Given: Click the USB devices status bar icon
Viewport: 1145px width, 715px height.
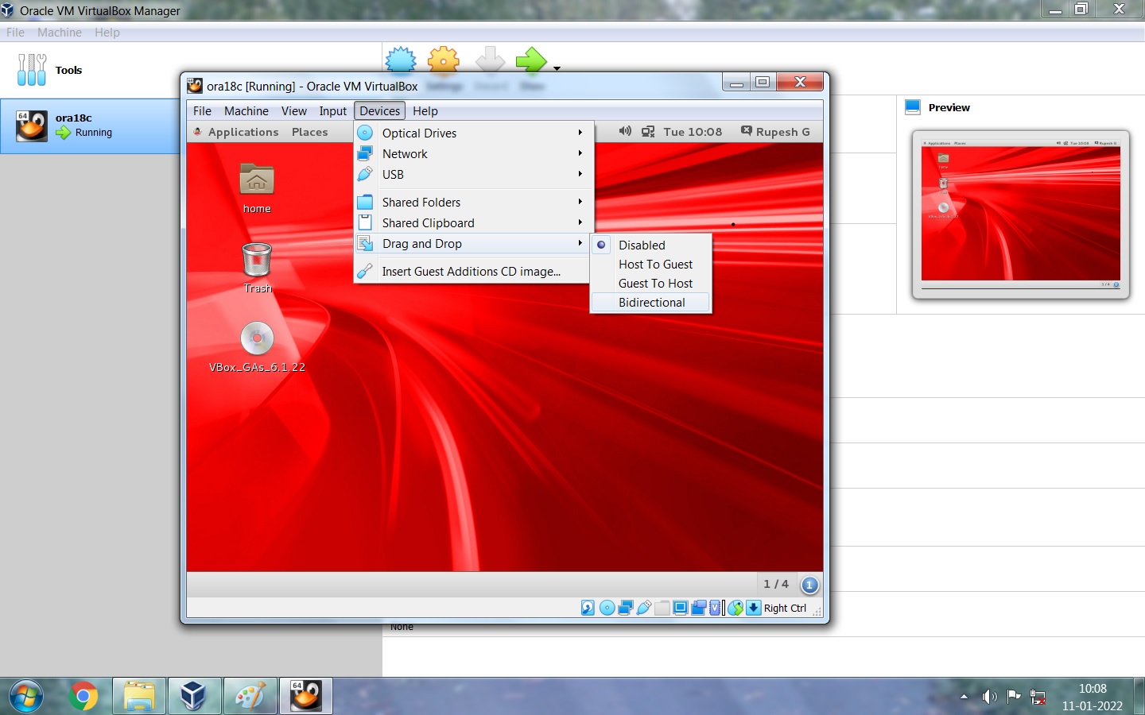Looking at the screenshot, I should 644,608.
